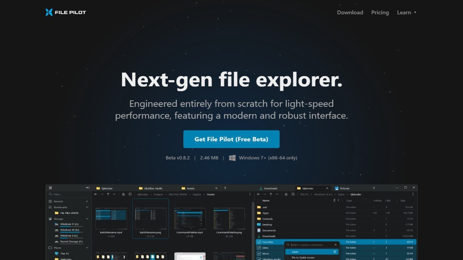Close the Vjekoslav tab beside Downloads tab

click(x=327, y=188)
